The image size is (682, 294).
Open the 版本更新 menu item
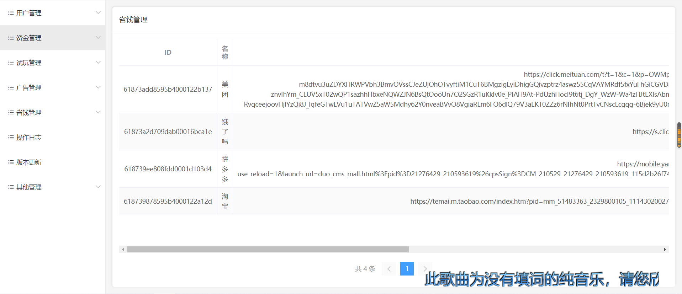tap(29, 162)
